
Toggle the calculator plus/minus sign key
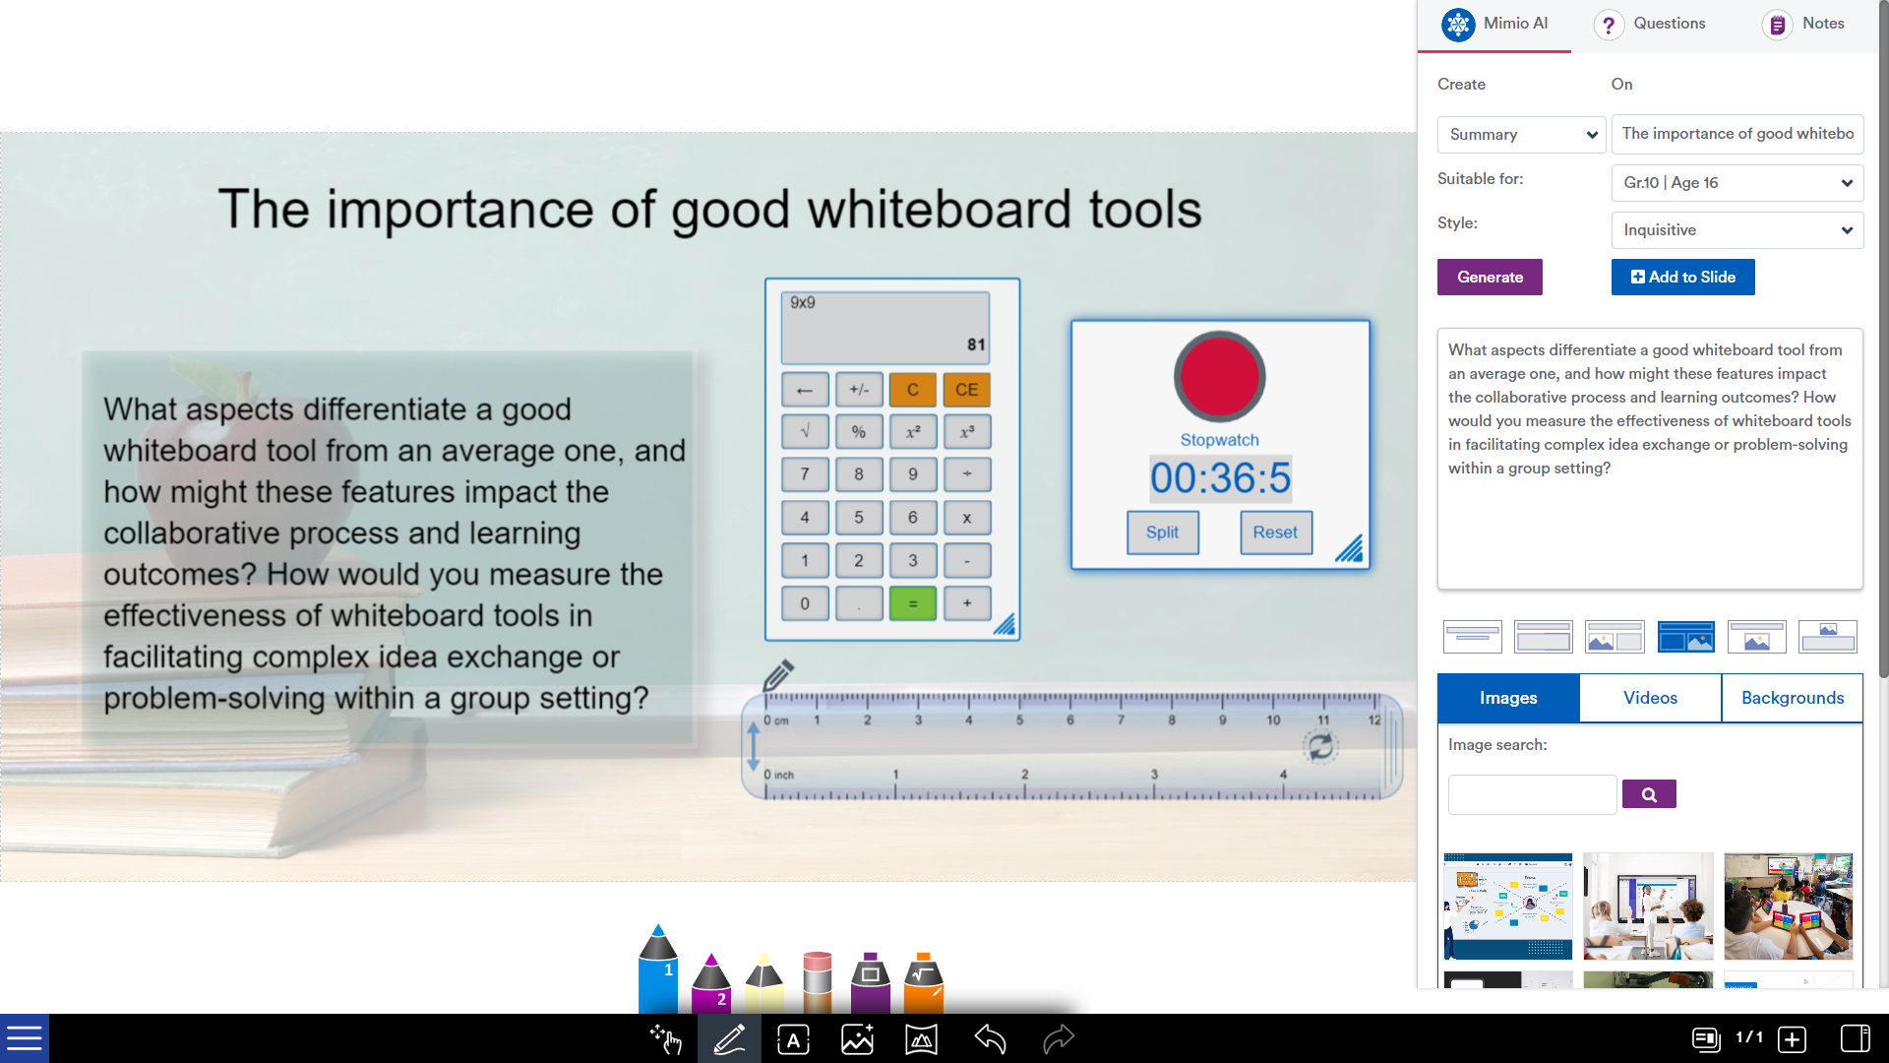click(859, 390)
